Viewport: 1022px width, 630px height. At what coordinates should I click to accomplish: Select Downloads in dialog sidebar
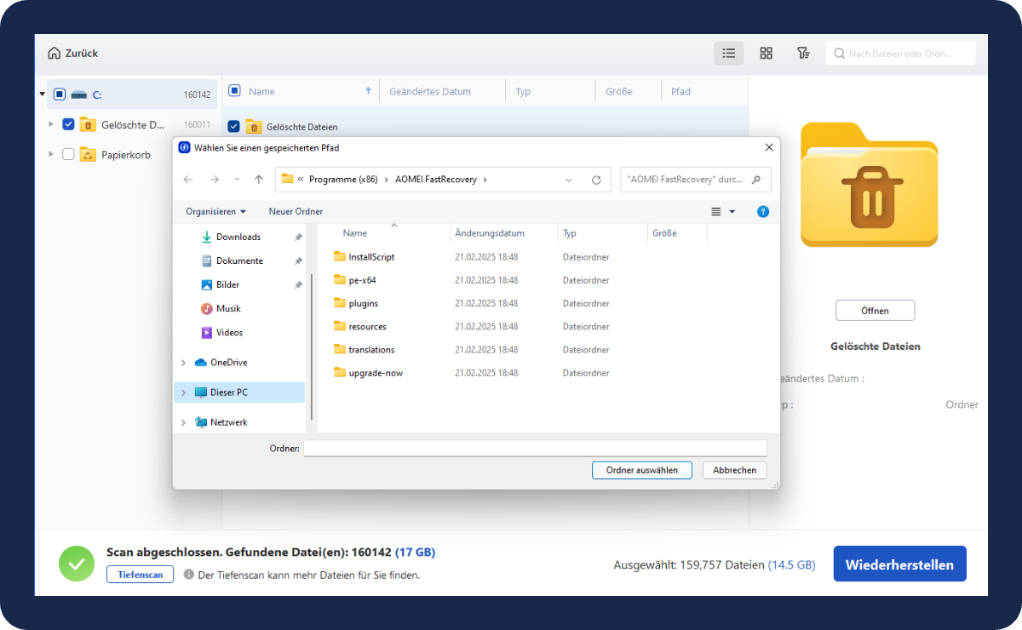(240, 237)
